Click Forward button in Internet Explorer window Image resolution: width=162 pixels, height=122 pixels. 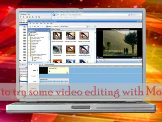[x=56, y=15]
